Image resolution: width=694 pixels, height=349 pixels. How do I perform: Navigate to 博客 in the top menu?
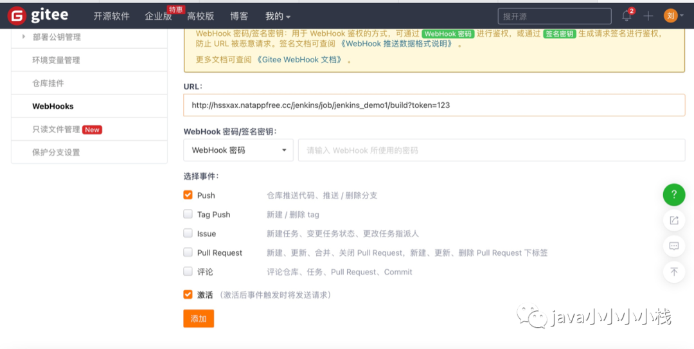[x=239, y=16]
